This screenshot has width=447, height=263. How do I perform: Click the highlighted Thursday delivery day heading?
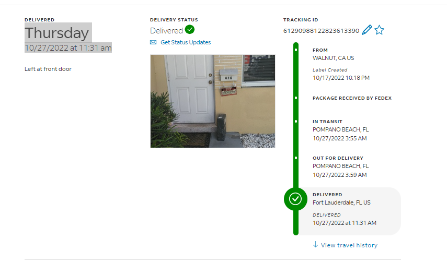(x=58, y=33)
